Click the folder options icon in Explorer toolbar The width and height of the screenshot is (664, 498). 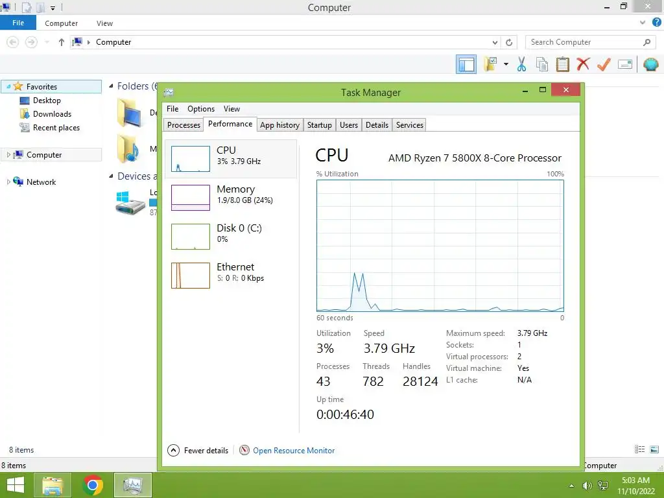(490, 64)
